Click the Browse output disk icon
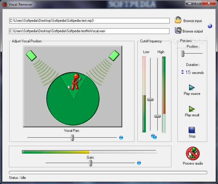This screenshot has height=184, width=218. 178,30
